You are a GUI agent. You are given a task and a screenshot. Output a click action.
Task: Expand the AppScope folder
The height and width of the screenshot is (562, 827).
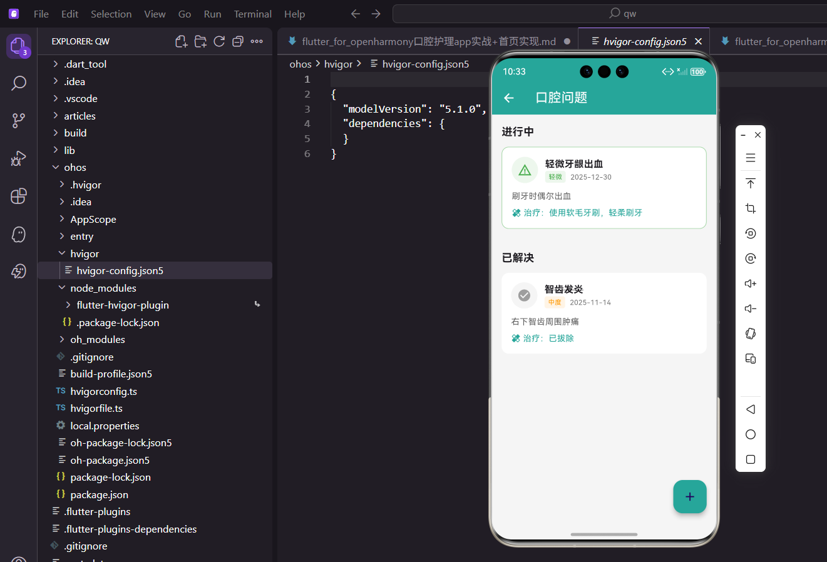pyautogui.click(x=155, y=219)
